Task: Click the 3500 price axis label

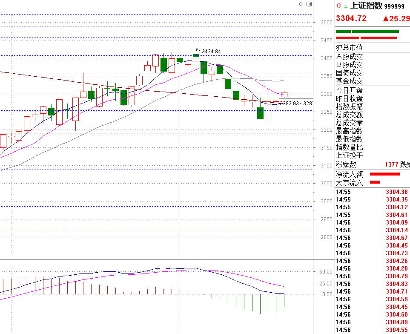Action: pyautogui.click(x=327, y=23)
